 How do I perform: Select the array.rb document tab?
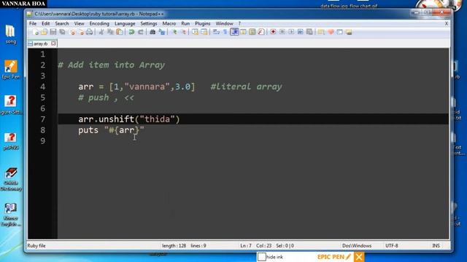click(x=40, y=44)
